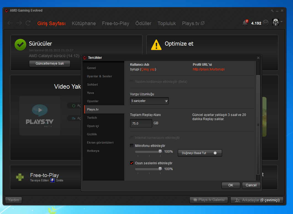Click the refresh page icon
This screenshot has height=214, width=293.
pos(28,23)
